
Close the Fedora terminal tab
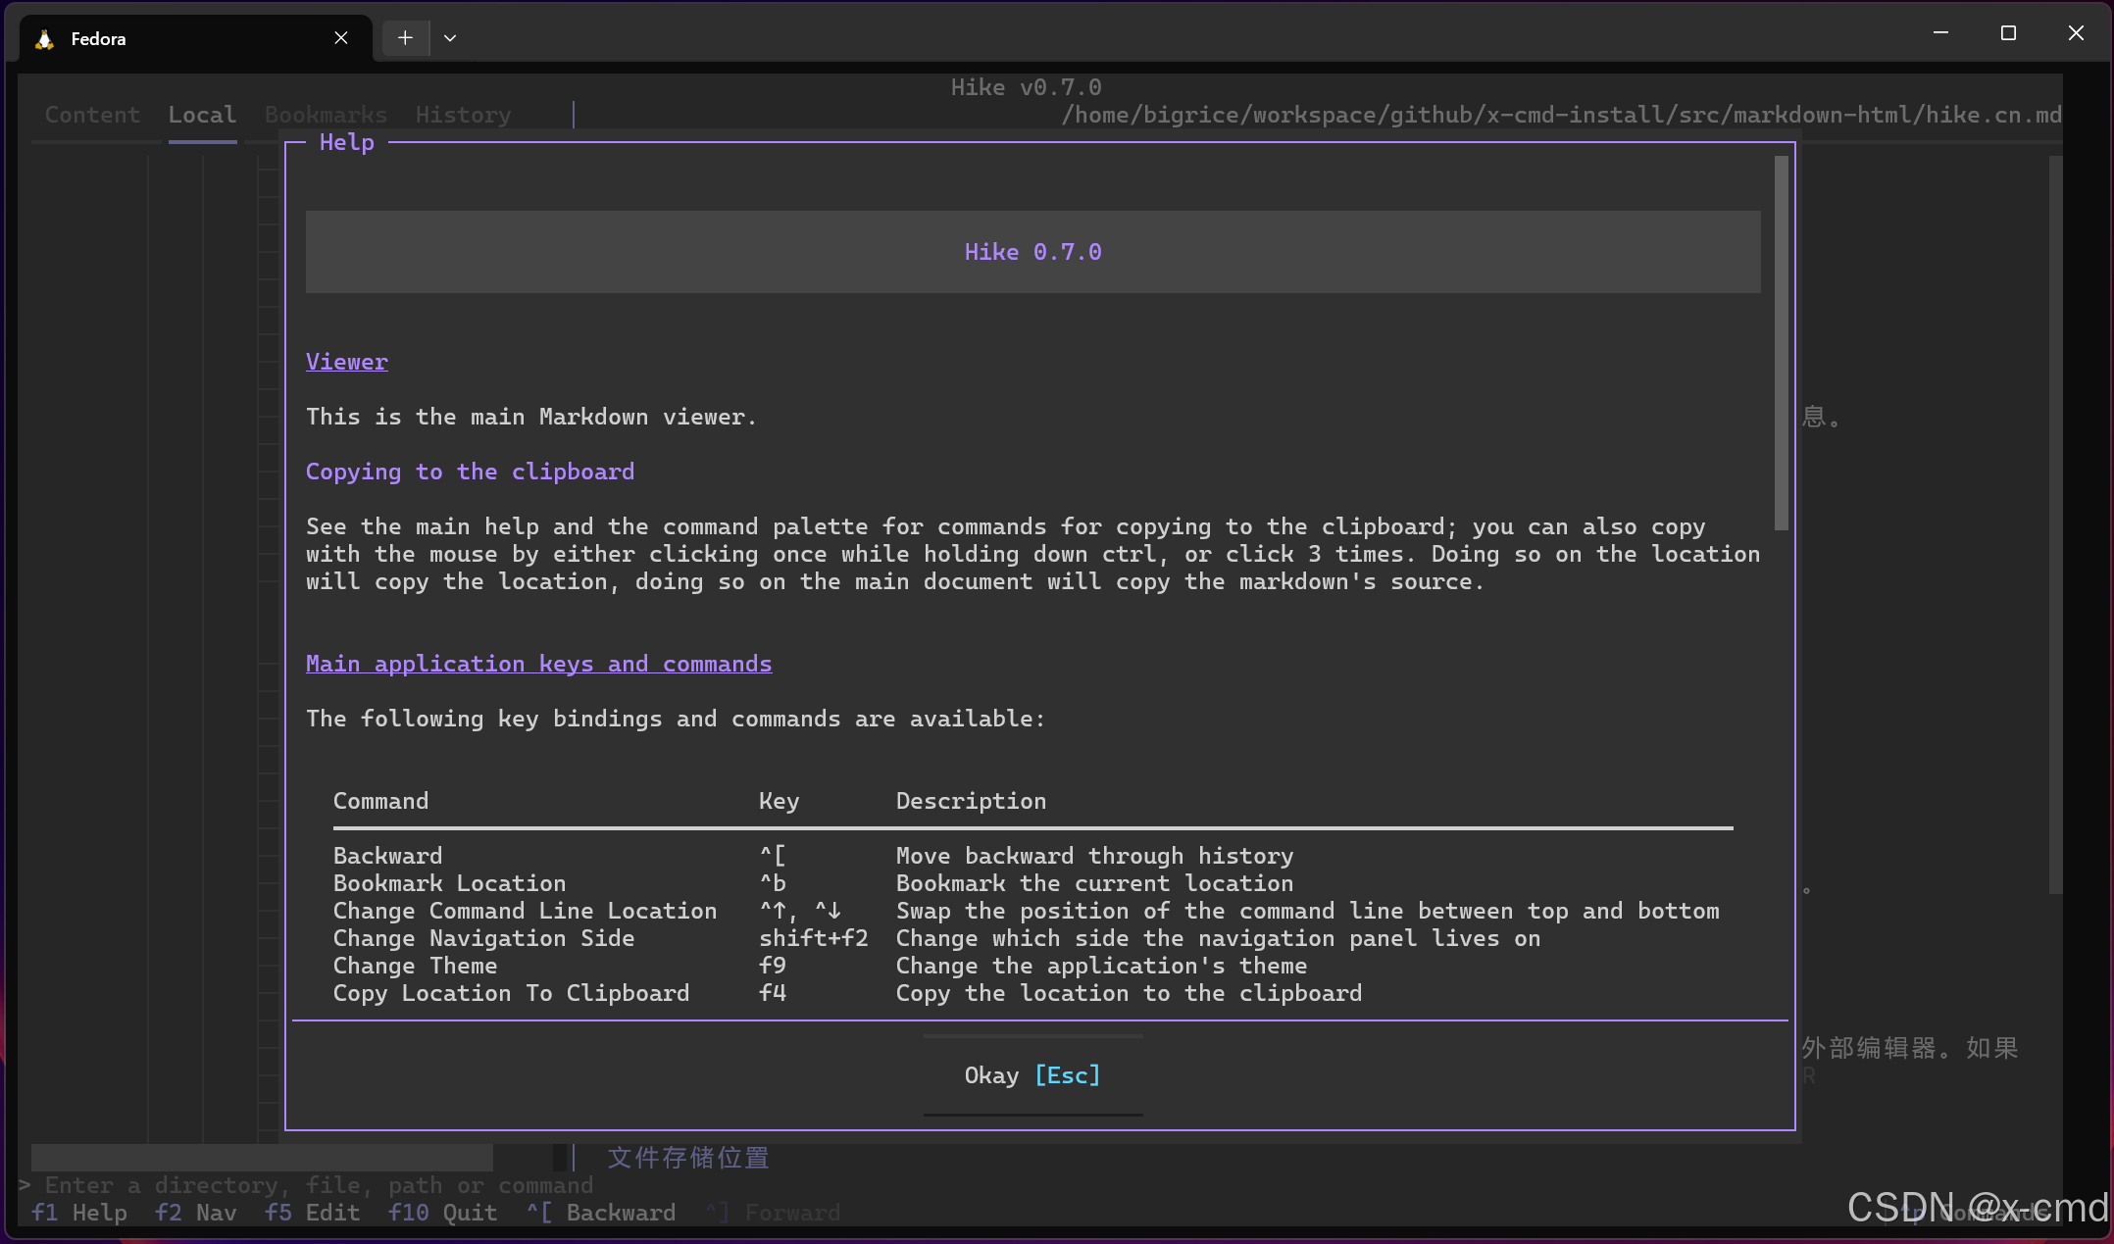pos(340,38)
